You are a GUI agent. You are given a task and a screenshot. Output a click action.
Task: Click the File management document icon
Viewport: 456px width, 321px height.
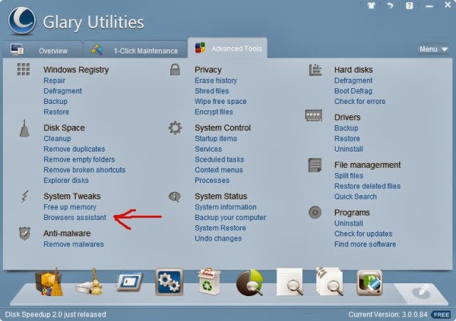[x=315, y=165]
